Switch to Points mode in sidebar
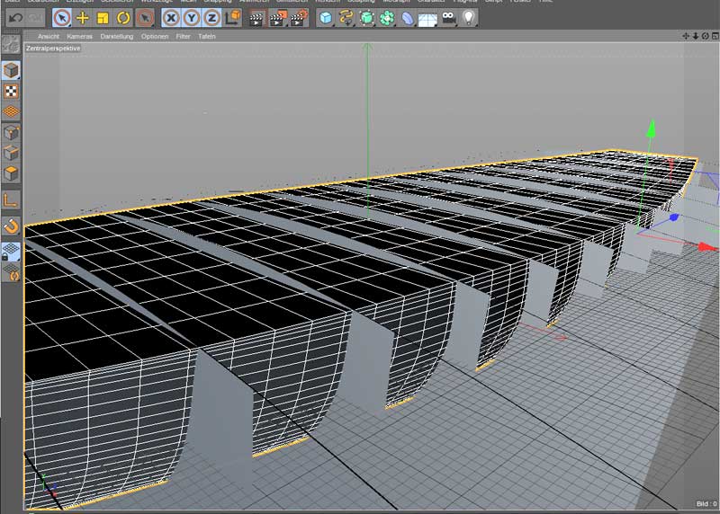Viewport: 720px width, 514px height. 11,132
